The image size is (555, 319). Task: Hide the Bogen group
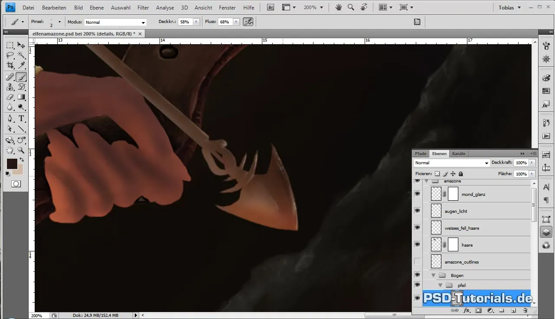417,275
